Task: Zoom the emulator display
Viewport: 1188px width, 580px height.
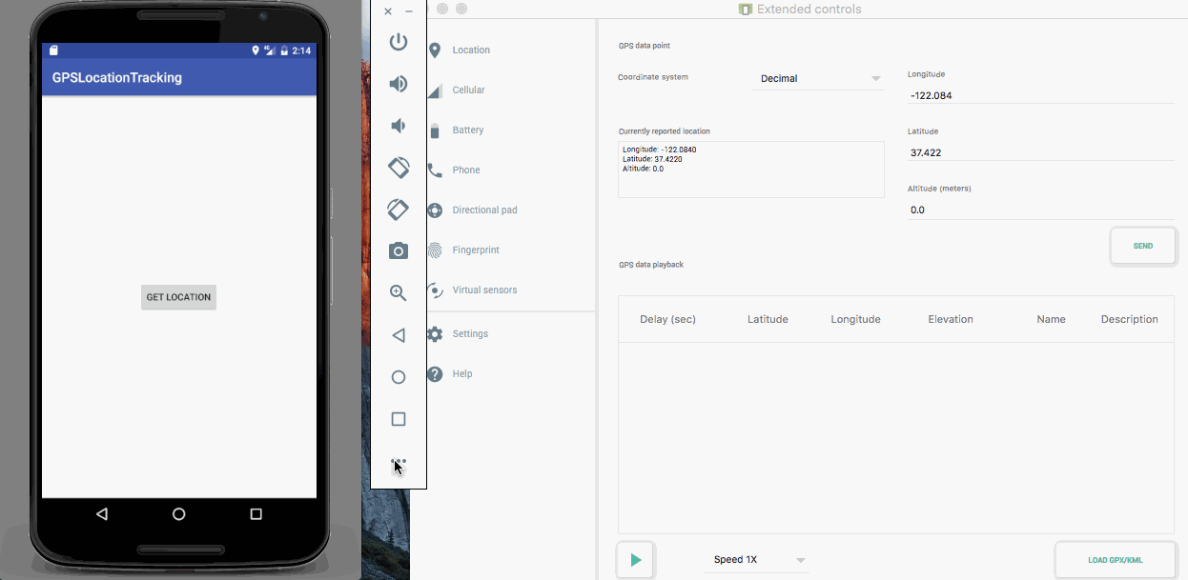Action: (x=399, y=292)
